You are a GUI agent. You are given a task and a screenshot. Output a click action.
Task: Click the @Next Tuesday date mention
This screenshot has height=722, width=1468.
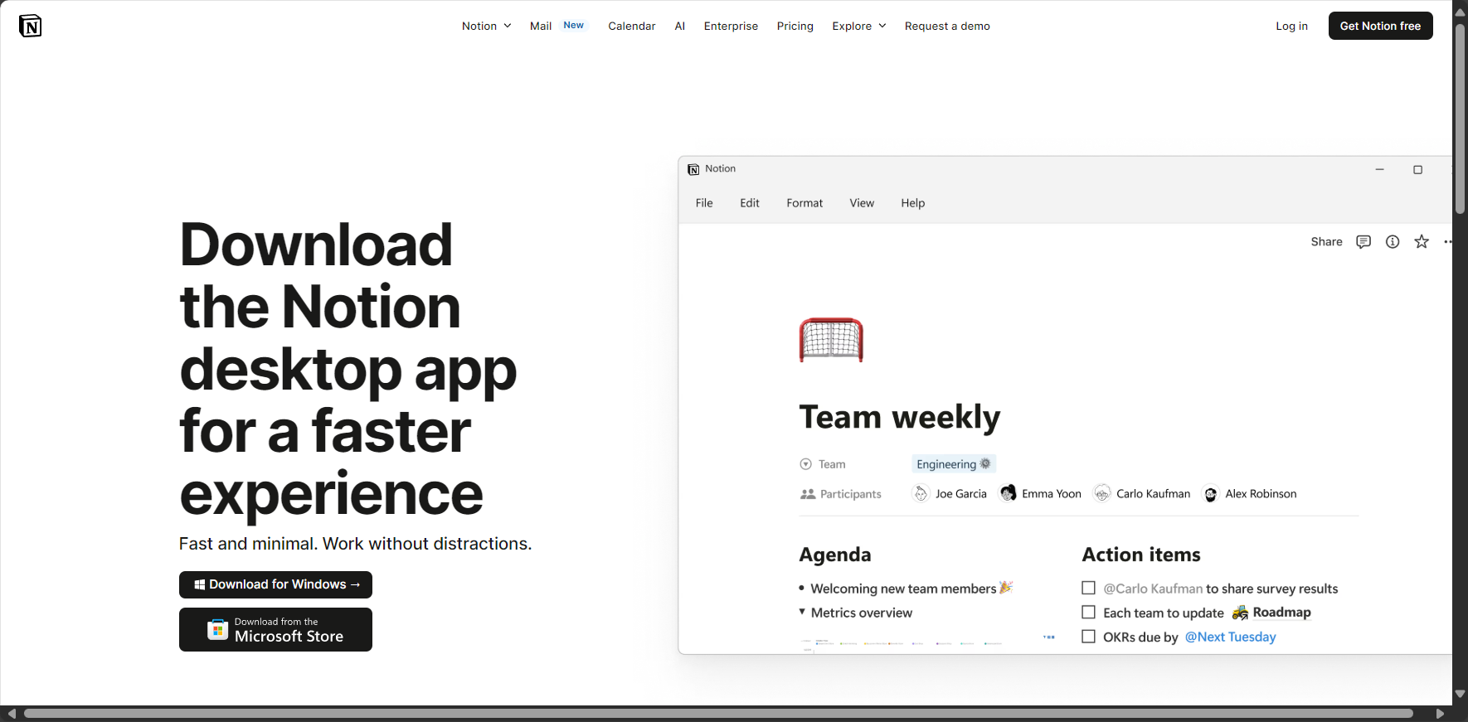(1230, 637)
